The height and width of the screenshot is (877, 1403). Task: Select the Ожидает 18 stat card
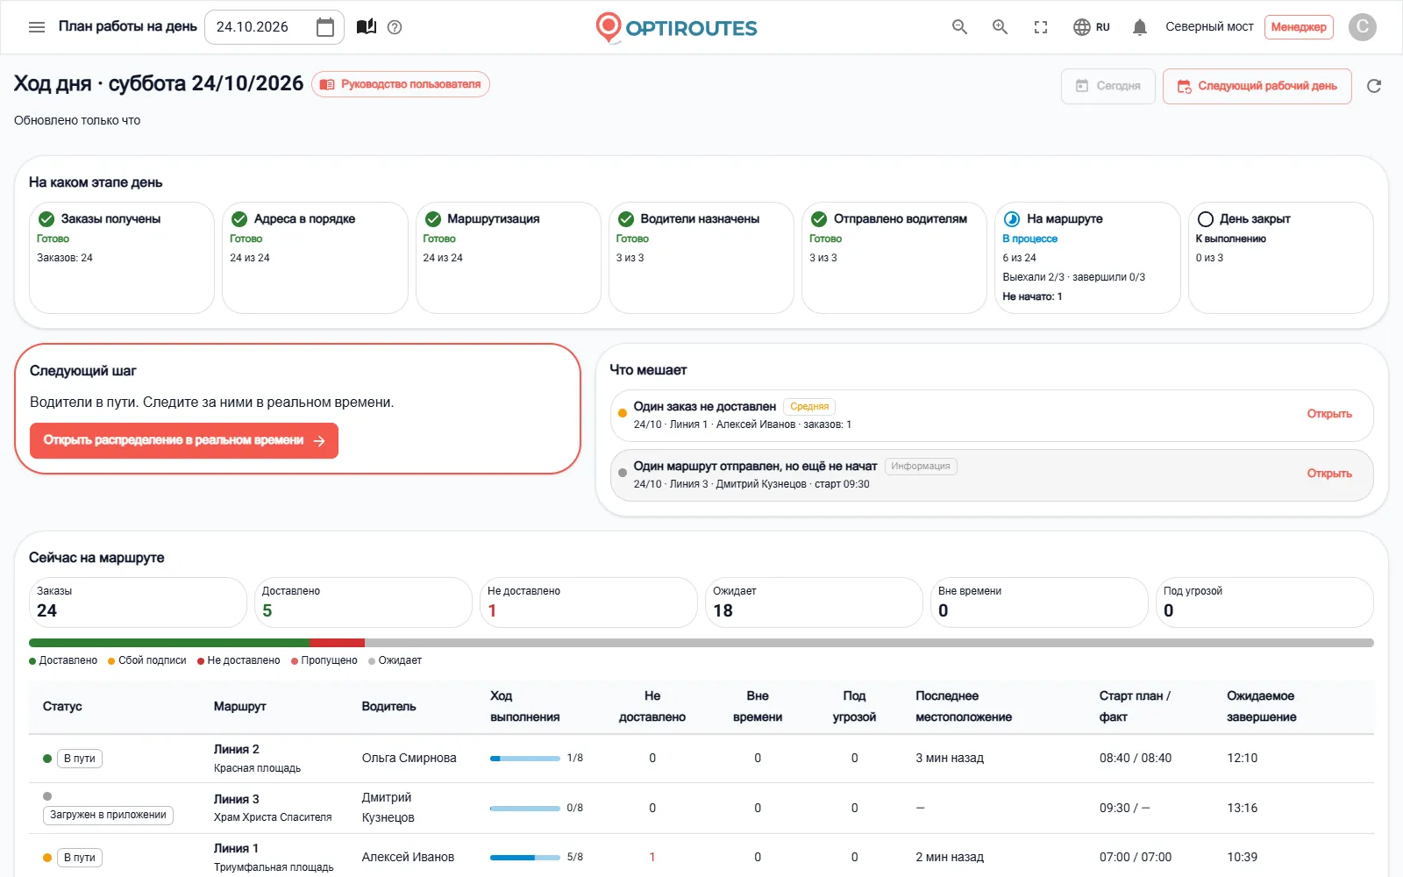814,602
